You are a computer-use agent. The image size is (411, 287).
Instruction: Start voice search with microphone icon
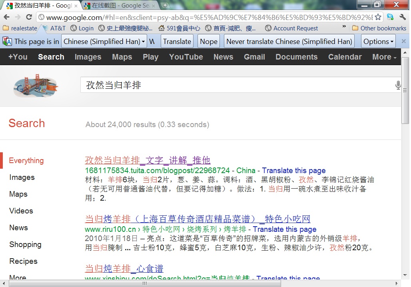398,85
